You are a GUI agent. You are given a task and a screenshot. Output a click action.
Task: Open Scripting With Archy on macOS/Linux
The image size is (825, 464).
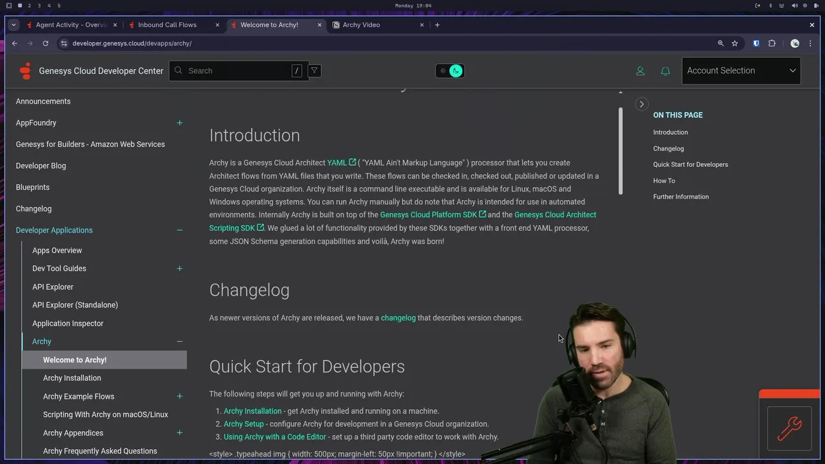coord(106,414)
